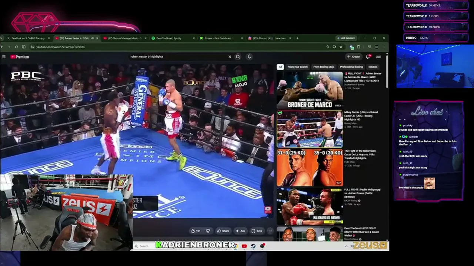Open YouTube notifications bell
The height and width of the screenshot is (266, 474).
[x=368, y=57]
